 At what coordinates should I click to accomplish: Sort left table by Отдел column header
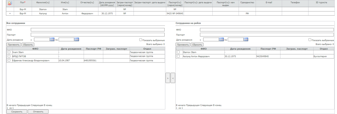pos(147,48)
